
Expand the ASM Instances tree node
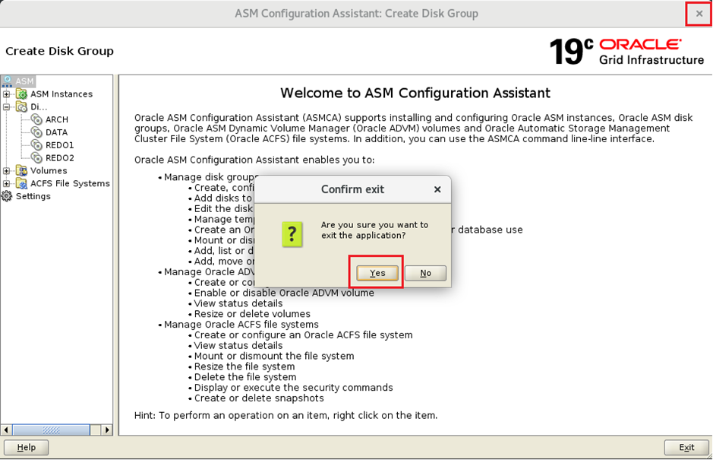6,94
